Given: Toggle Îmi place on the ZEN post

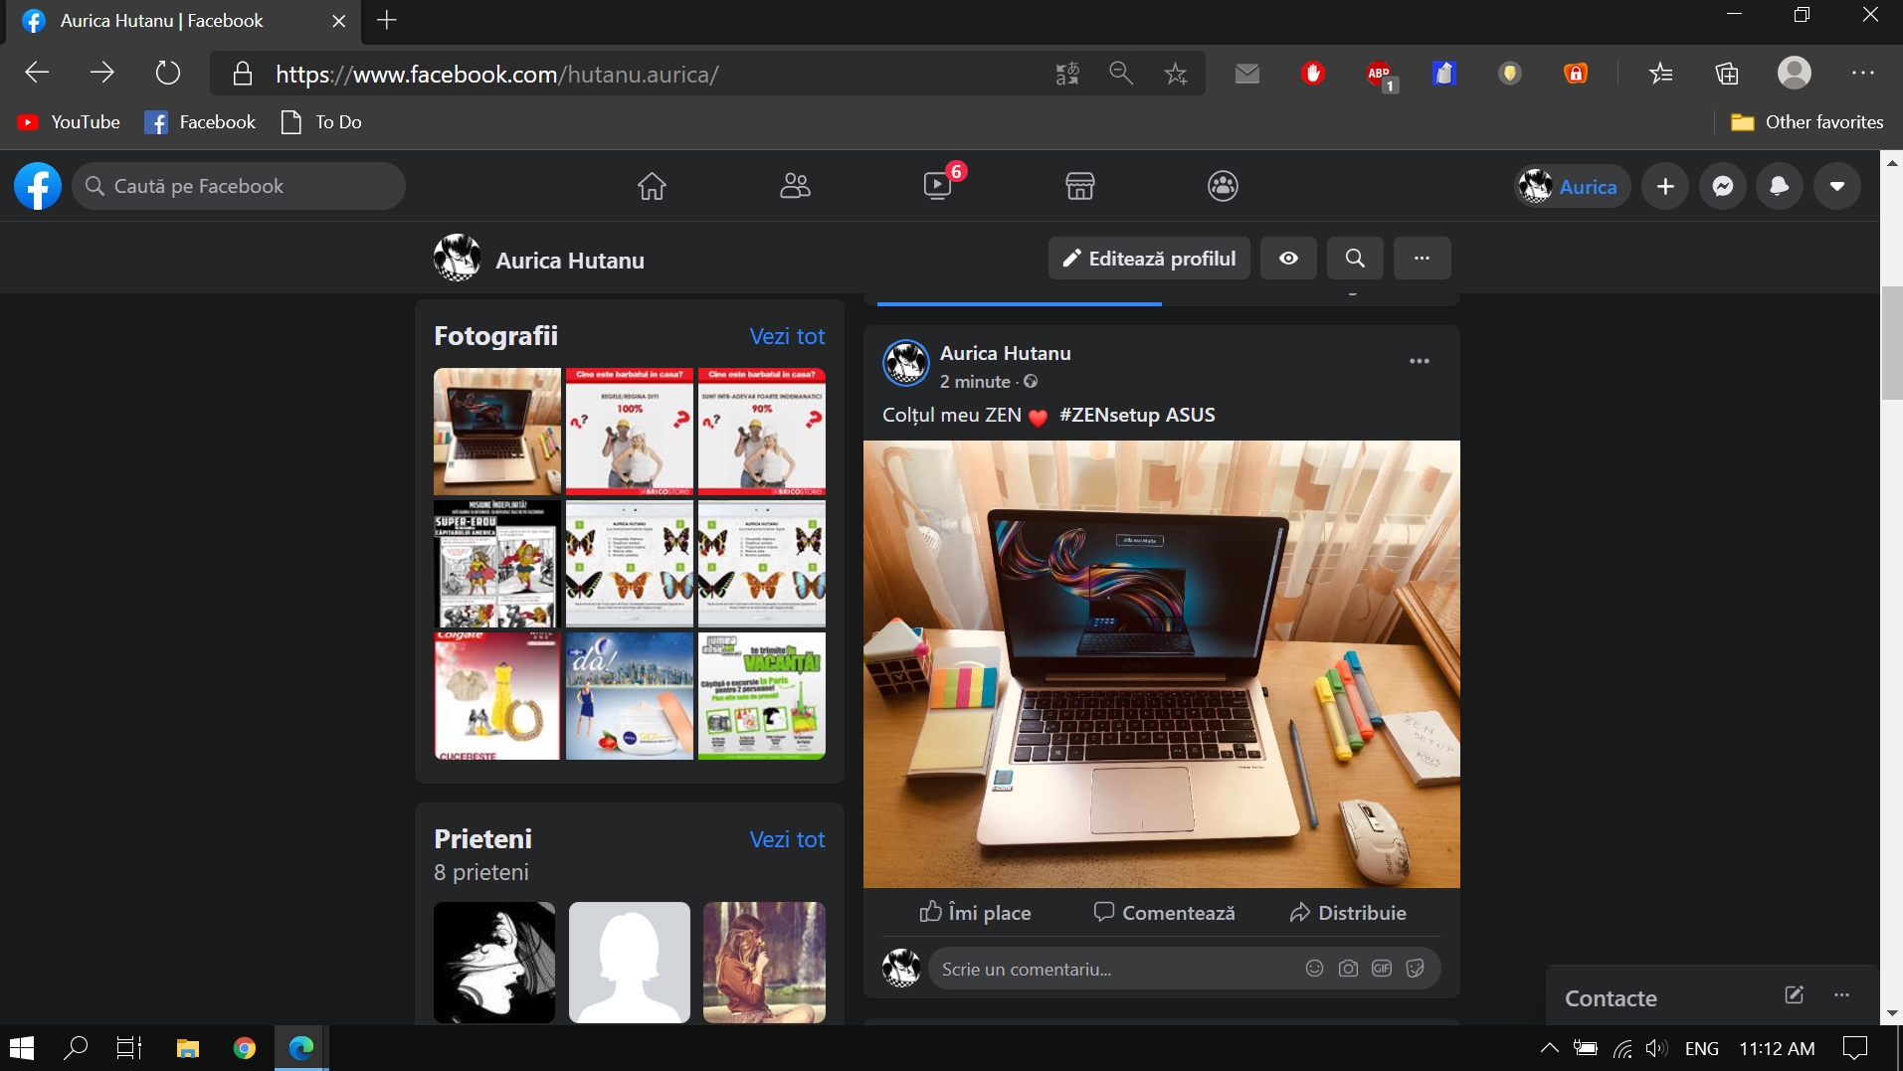Looking at the screenshot, I should pyautogui.click(x=975, y=913).
